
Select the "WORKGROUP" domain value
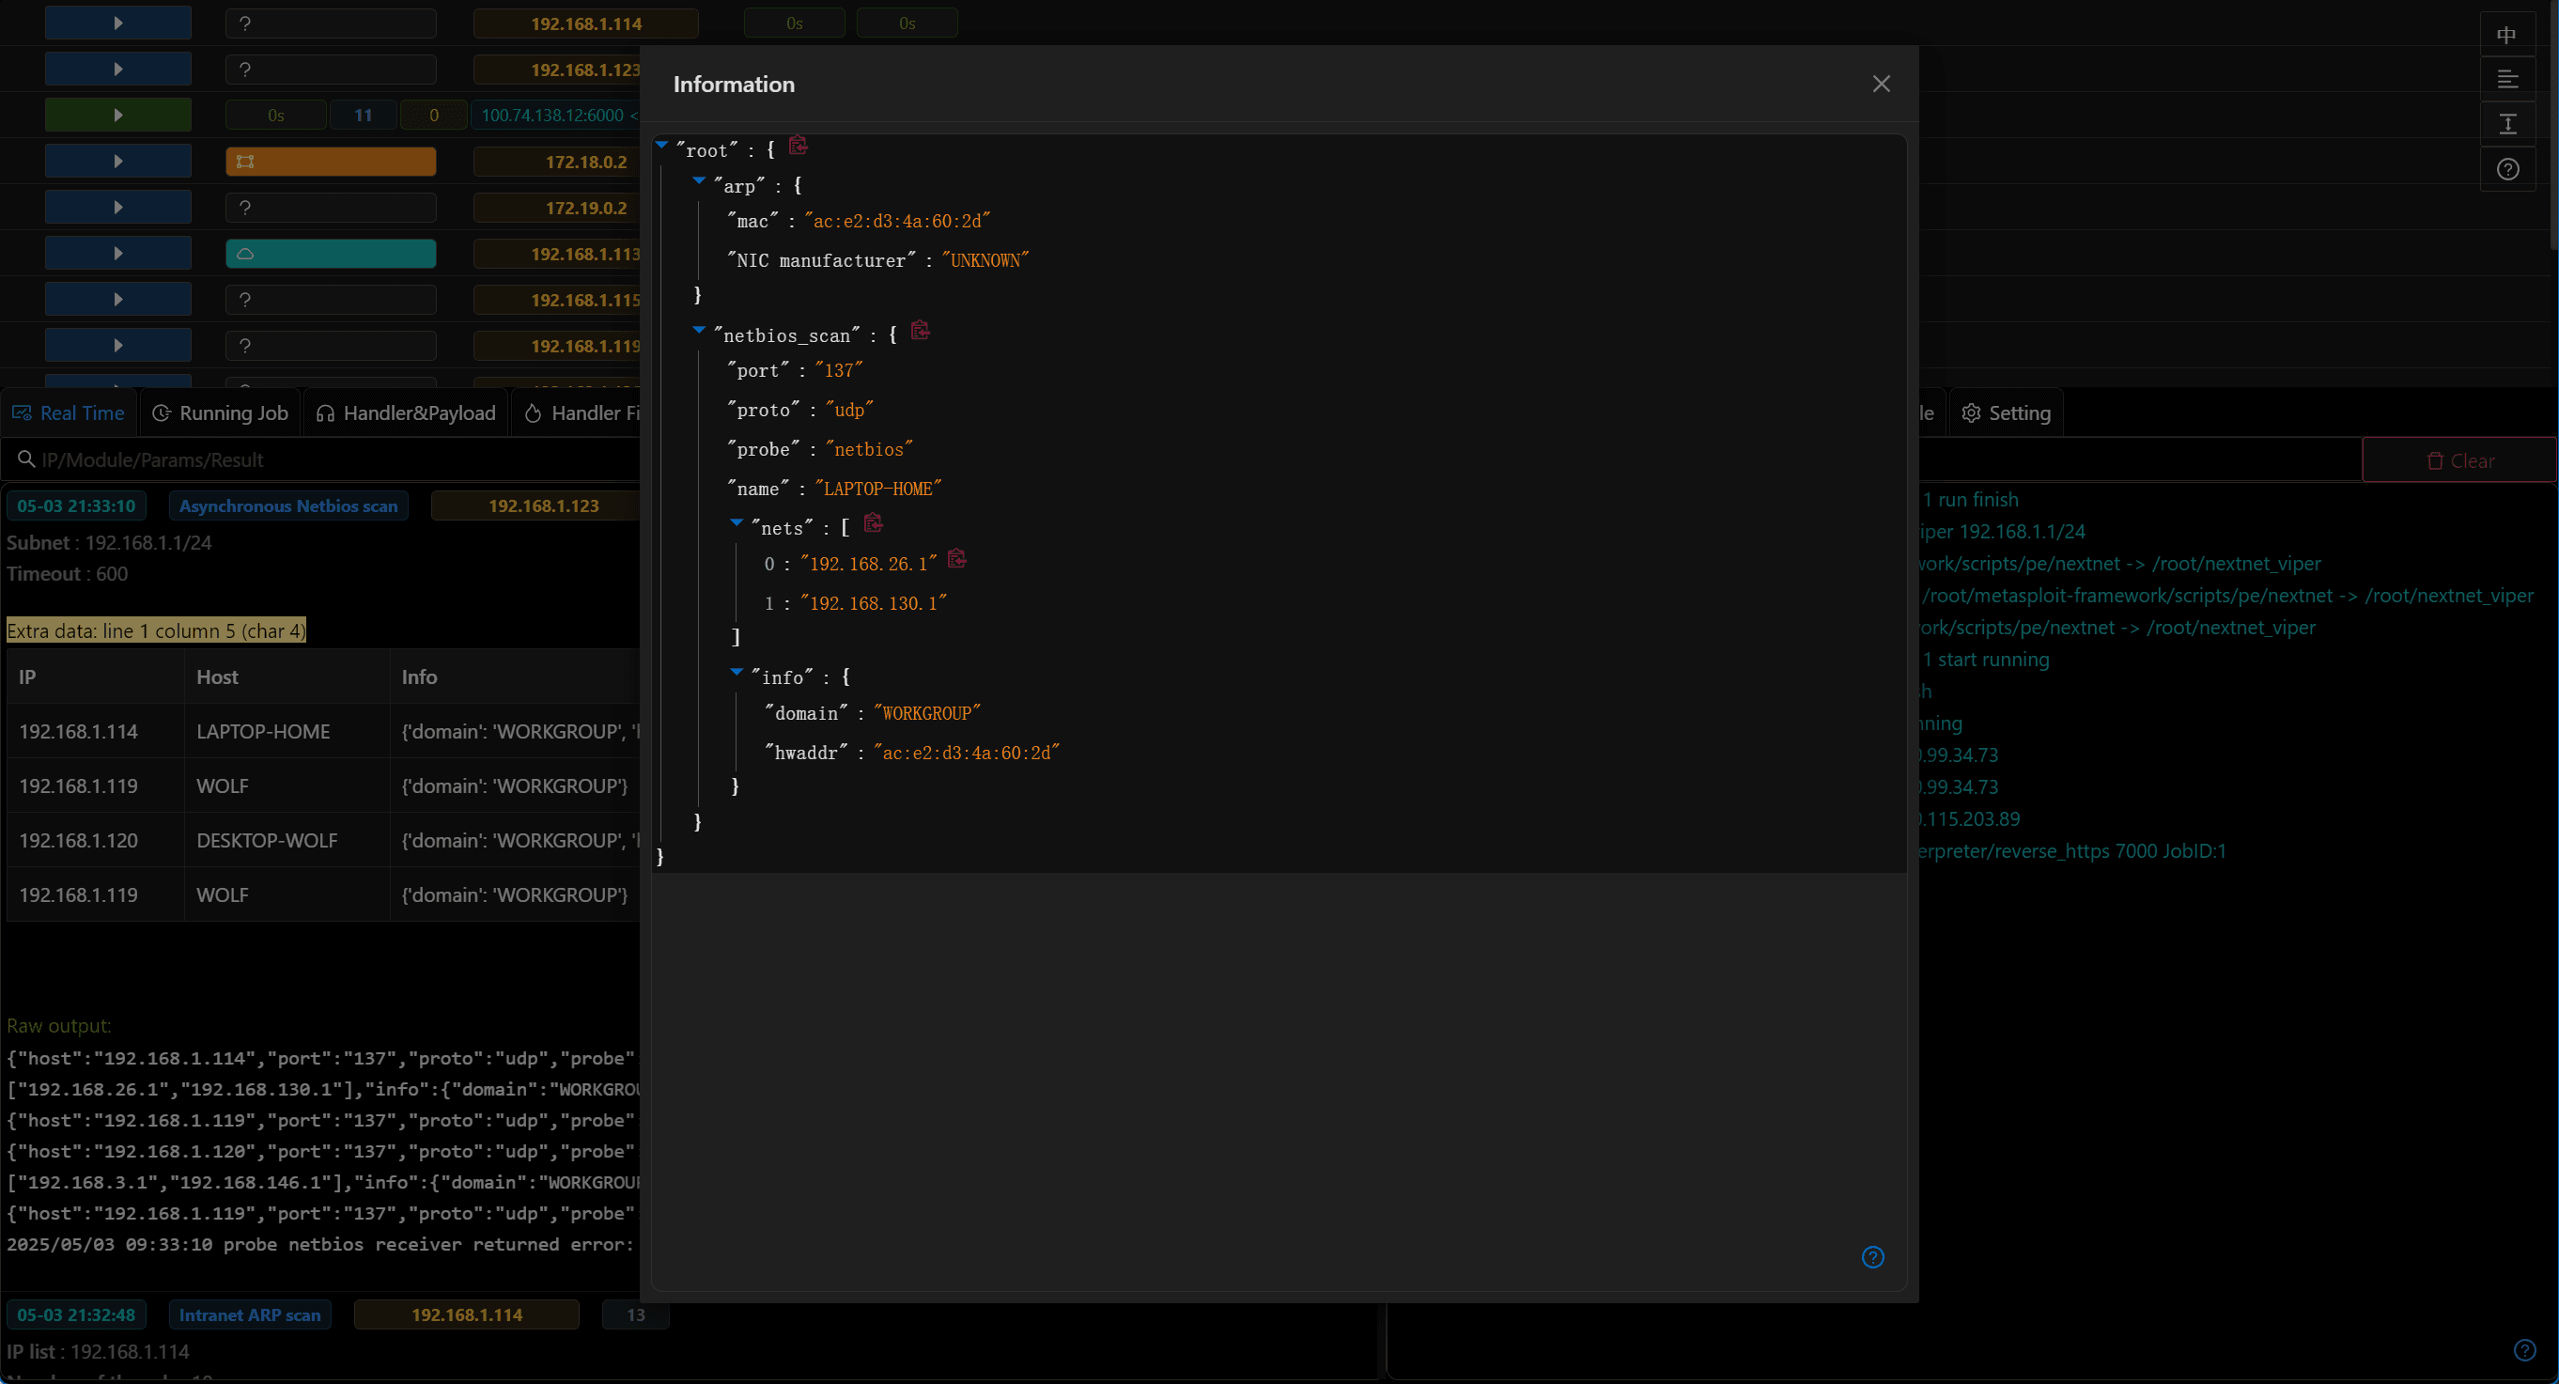point(926,713)
